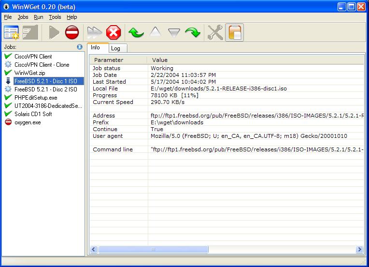The width and height of the screenshot is (369, 267).
Task: Move job down with the down triangle
Action: tap(174, 33)
